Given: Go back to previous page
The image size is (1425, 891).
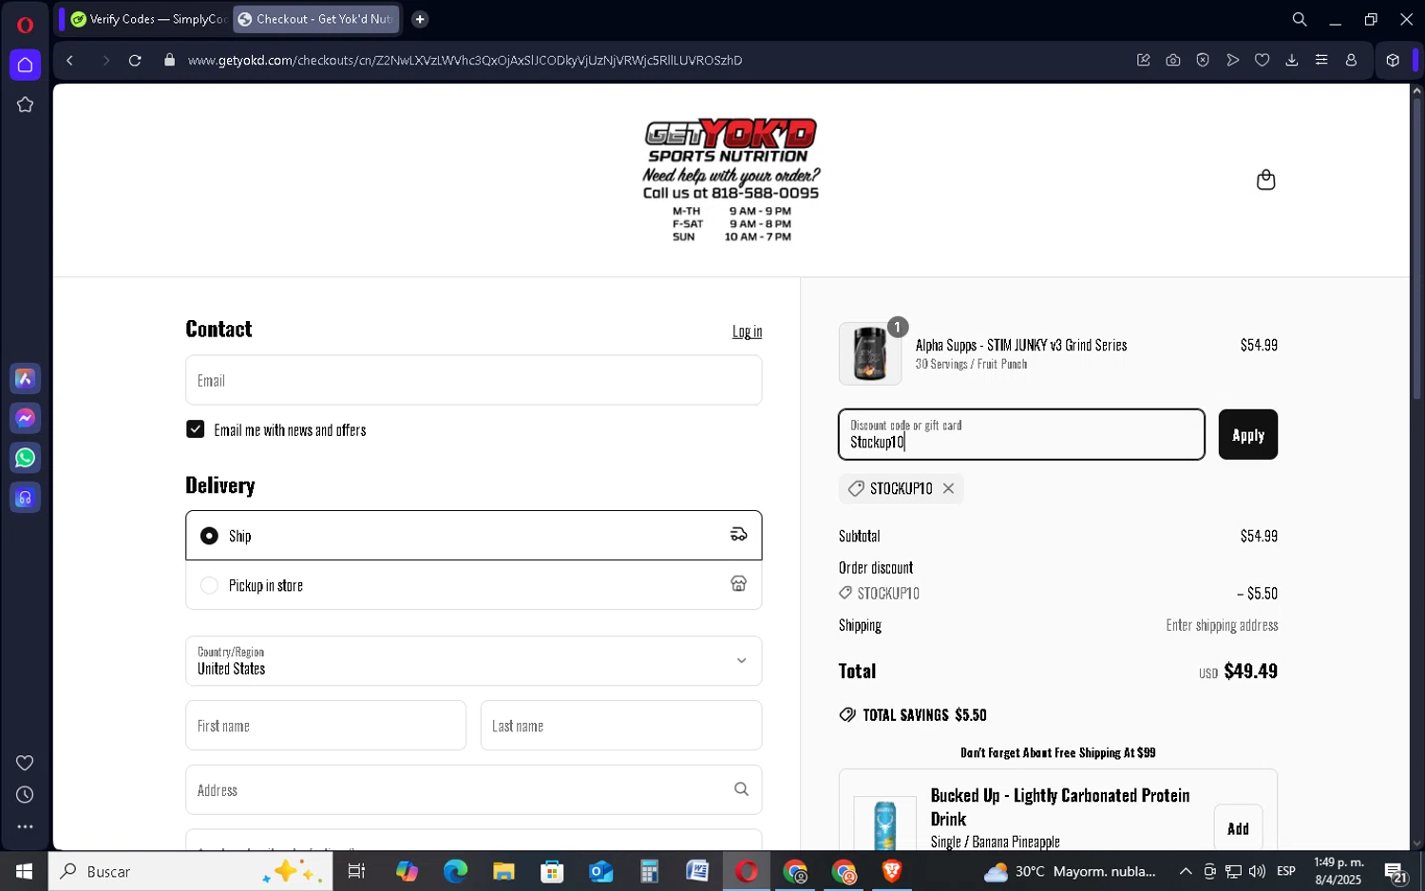Looking at the screenshot, I should [70, 60].
